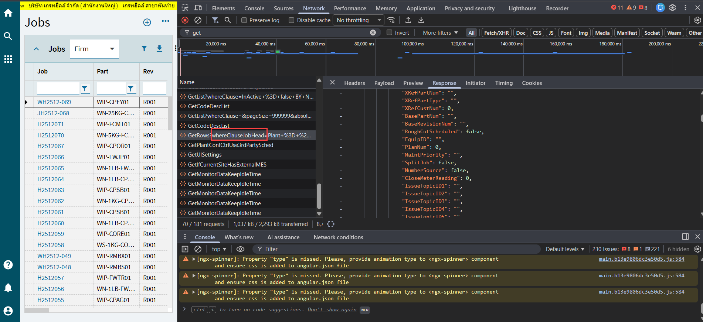Open the Default levels dropdown
The height and width of the screenshot is (322, 703).
(565, 249)
